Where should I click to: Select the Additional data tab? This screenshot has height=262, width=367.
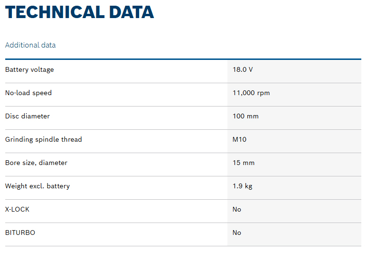tap(30, 45)
